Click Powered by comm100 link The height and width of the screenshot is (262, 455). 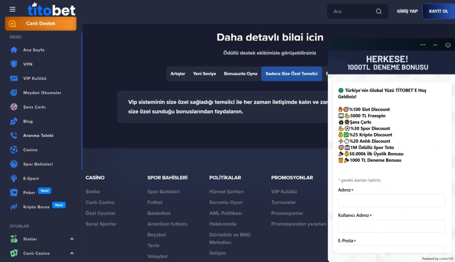[437, 259]
